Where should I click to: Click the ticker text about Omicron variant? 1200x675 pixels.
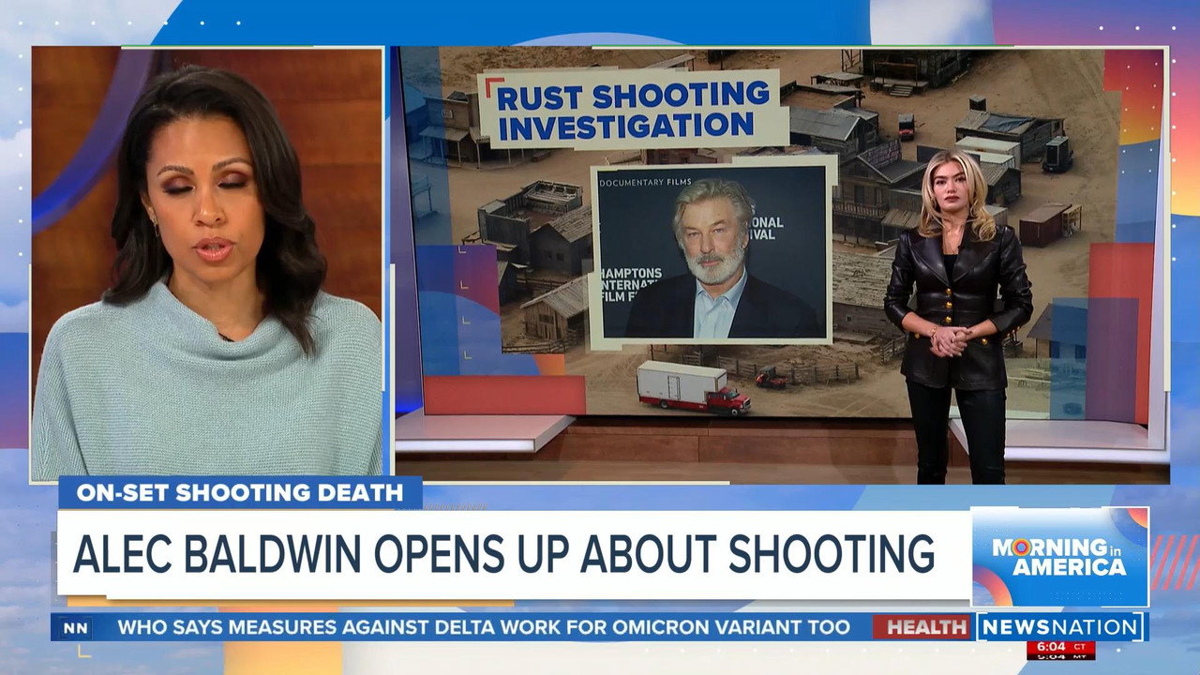(x=484, y=627)
